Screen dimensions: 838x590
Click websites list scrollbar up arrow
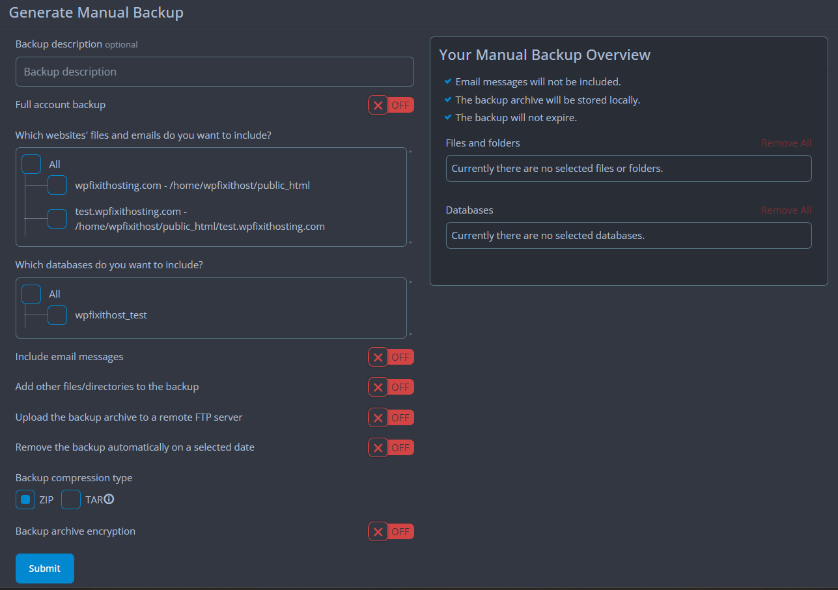[410, 151]
